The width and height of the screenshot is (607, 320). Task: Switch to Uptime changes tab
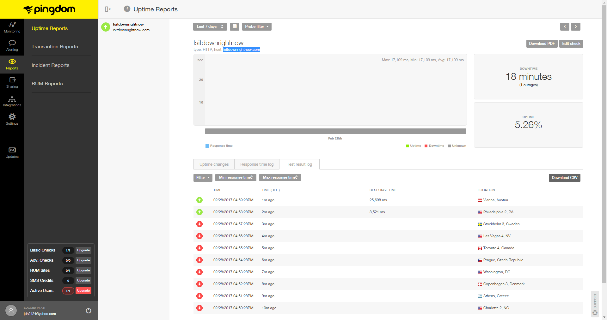[x=214, y=164]
